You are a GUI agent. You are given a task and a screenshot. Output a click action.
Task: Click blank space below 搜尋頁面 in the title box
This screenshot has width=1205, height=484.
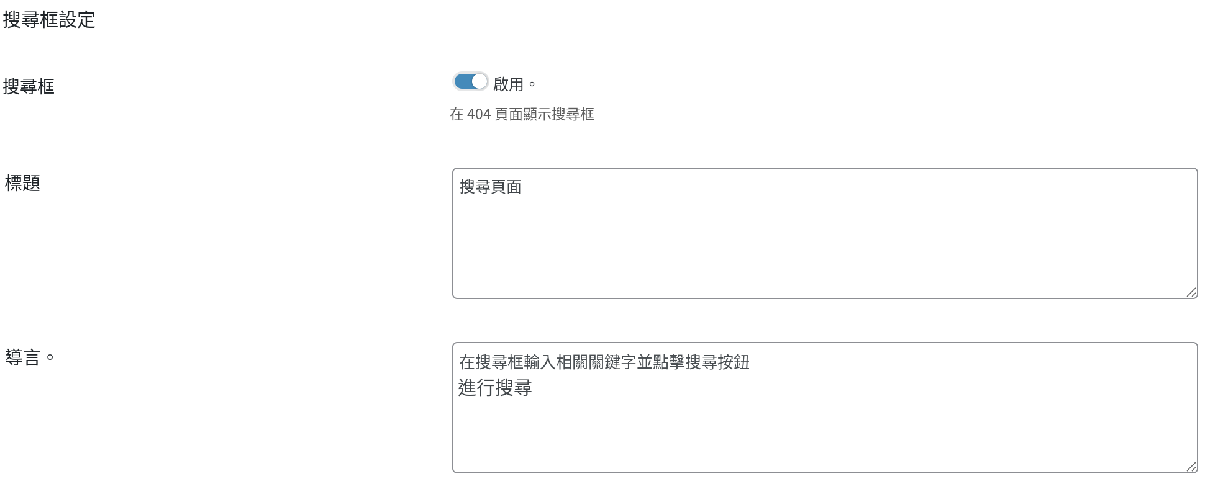(825, 248)
